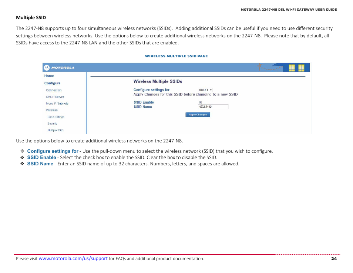Open the Home menu item
This screenshot has width=353, height=273.
(49, 76)
